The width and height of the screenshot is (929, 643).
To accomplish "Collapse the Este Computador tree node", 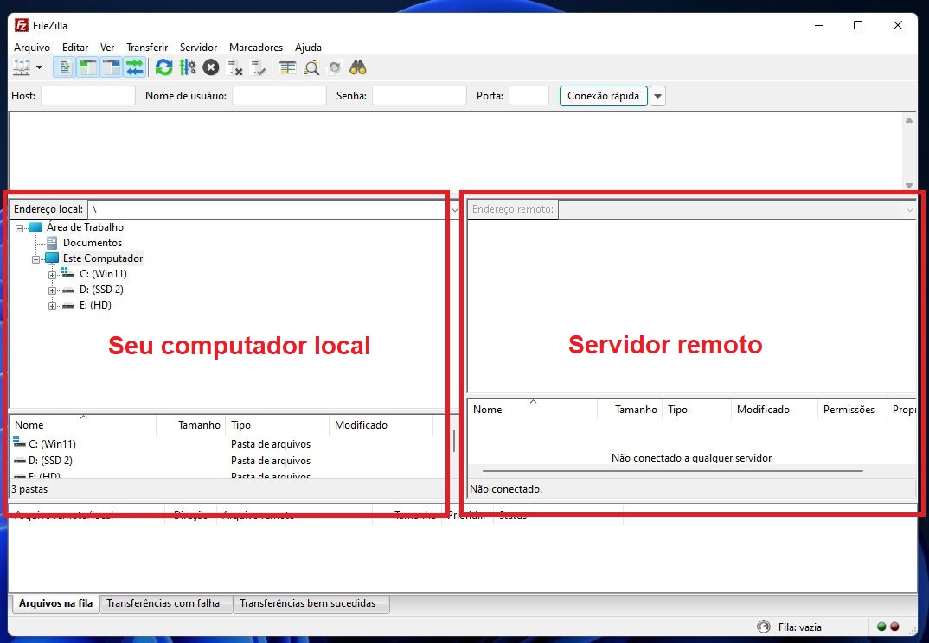I will click(x=35, y=258).
